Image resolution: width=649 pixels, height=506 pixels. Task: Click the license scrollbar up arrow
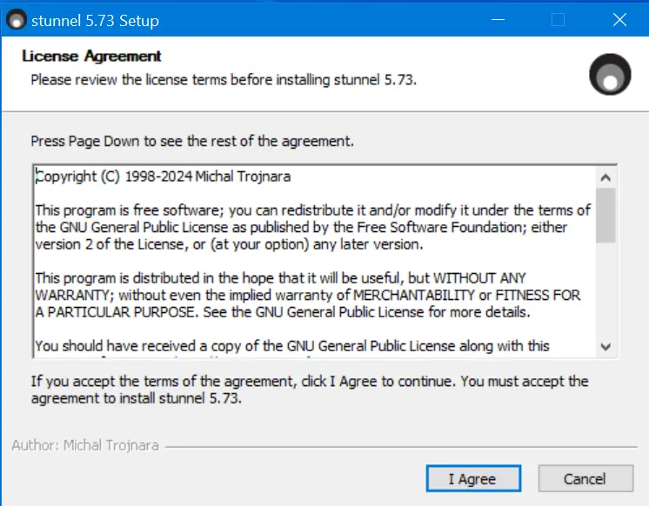tap(606, 177)
